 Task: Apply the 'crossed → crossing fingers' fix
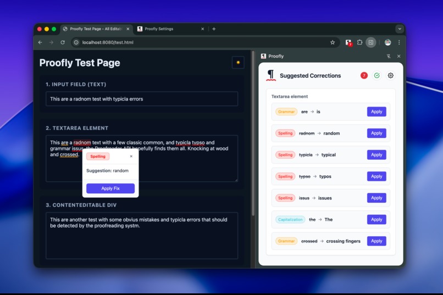pyautogui.click(x=376, y=241)
